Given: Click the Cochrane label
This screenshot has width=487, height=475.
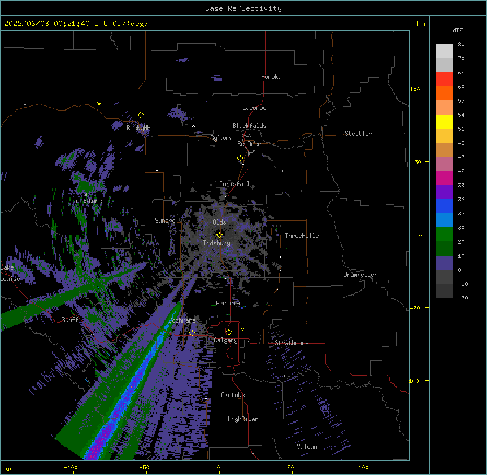Looking at the screenshot, I should 182,320.
